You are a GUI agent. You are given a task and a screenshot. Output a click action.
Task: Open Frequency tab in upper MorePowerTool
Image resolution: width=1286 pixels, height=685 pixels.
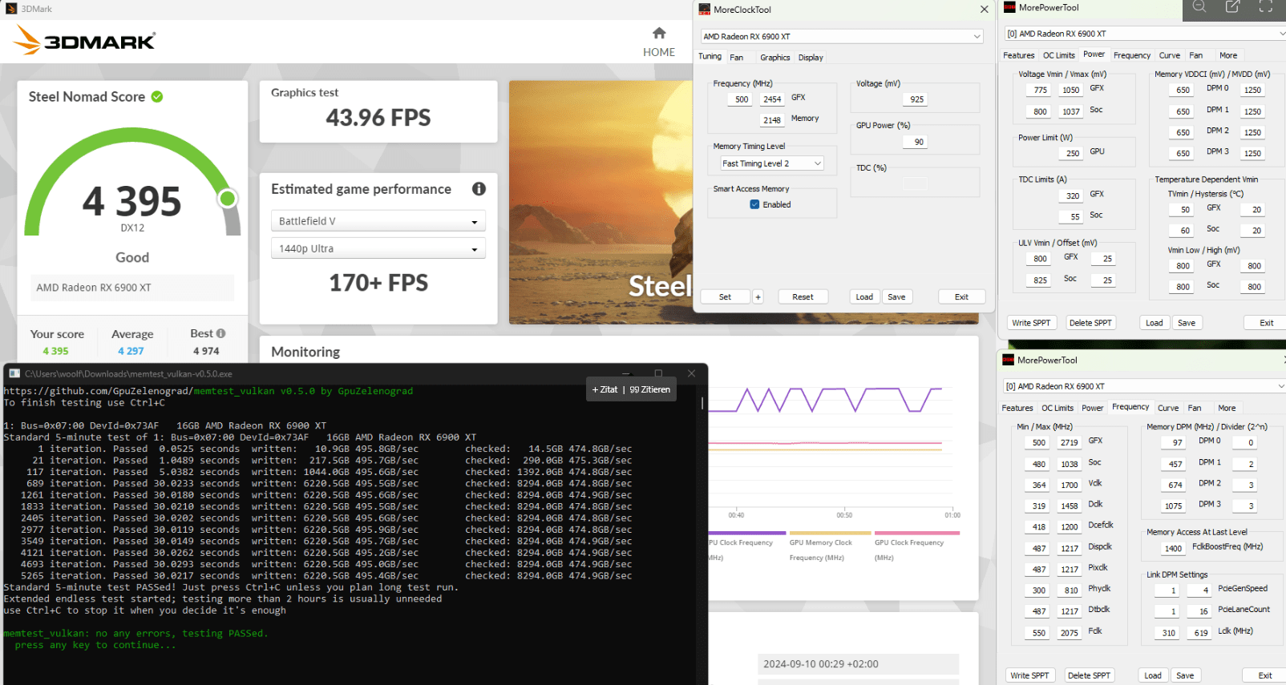(x=1132, y=55)
